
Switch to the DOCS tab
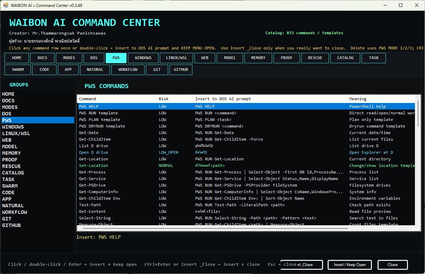coord(42,58)
